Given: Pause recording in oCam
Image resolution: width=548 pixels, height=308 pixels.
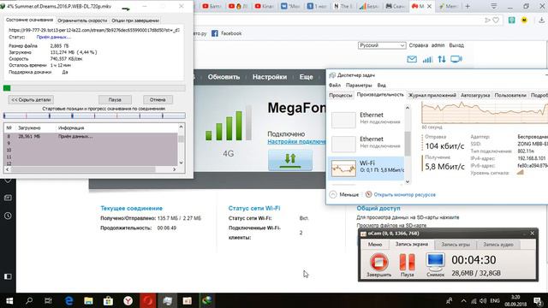Looking at the screenshot, I should pyautogui.click(x=408, y=263).
